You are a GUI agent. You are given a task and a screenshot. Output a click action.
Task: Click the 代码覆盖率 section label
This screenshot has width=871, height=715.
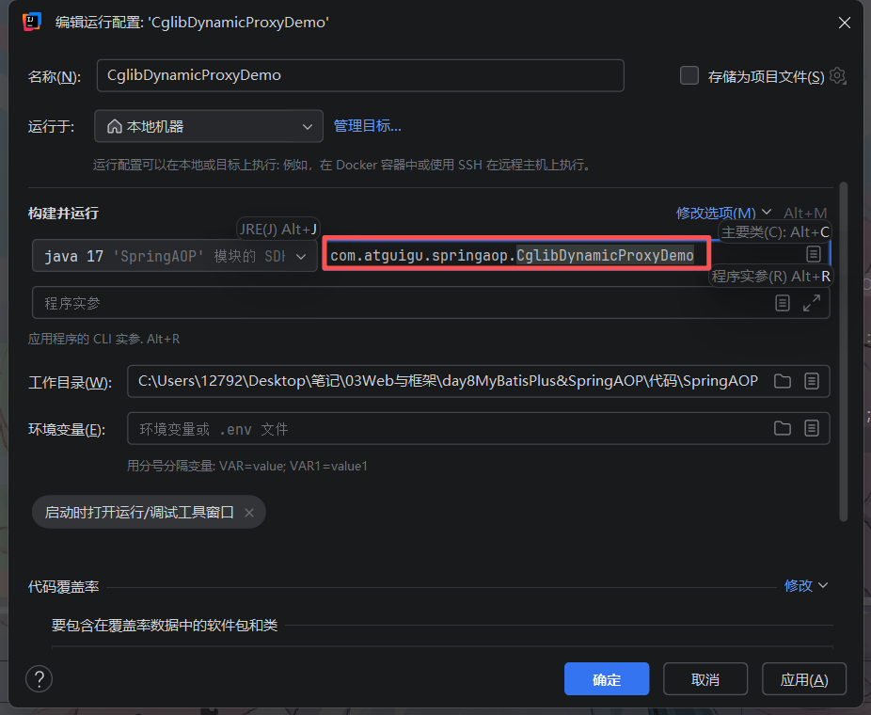[63, 587]
